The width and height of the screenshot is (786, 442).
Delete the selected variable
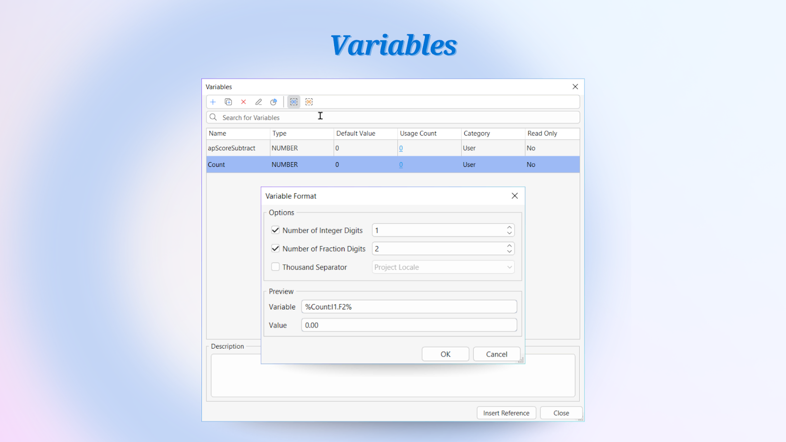point(244,102)
